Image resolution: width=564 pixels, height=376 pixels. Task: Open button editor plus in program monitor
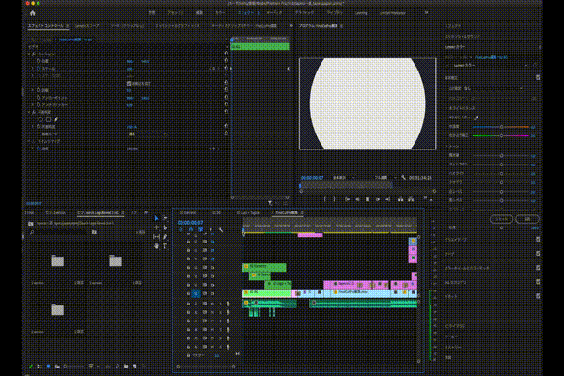[x=431, y=200]
